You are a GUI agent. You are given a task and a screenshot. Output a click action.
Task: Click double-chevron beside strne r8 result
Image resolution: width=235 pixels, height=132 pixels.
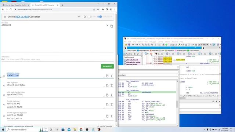[4, 85]
